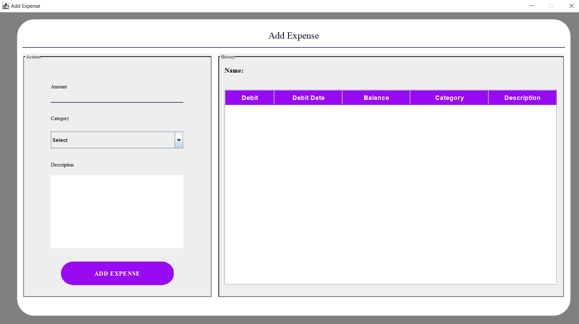Sort by the Debit column header
Viewport: 579px width, 324px height.
tap(249, 98)
